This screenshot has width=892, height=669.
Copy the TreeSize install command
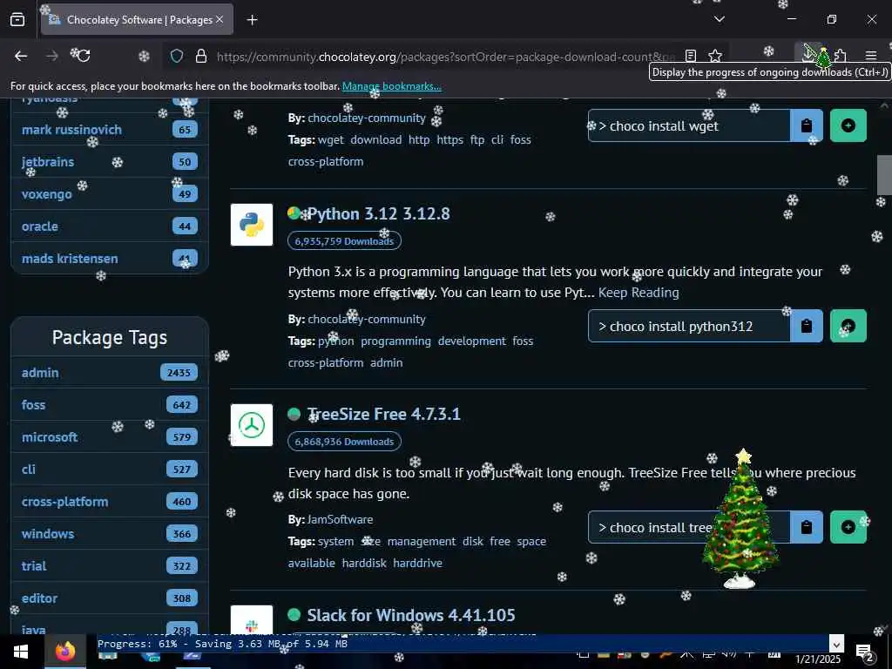tap(806, 527)
